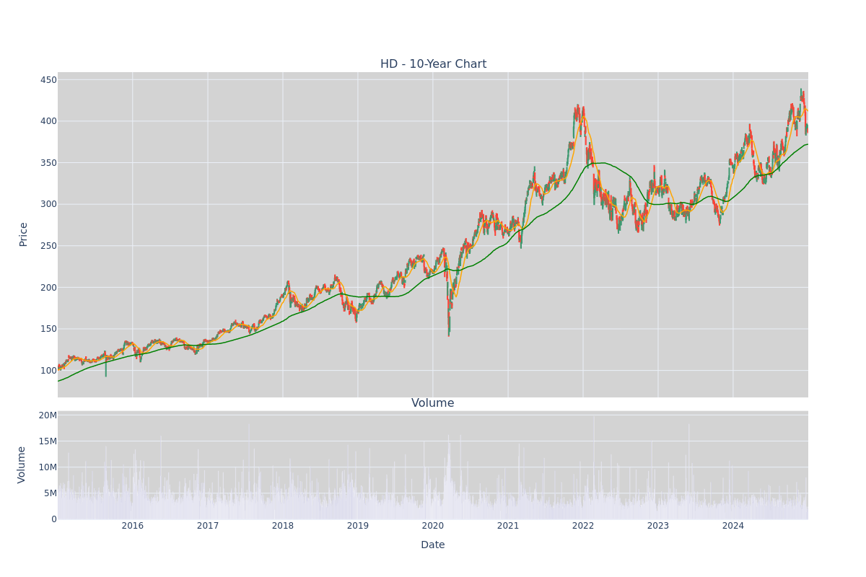Click the 2019 date tick label
The height and width of the screenshot is (577, 866).
tap(358, 526)
